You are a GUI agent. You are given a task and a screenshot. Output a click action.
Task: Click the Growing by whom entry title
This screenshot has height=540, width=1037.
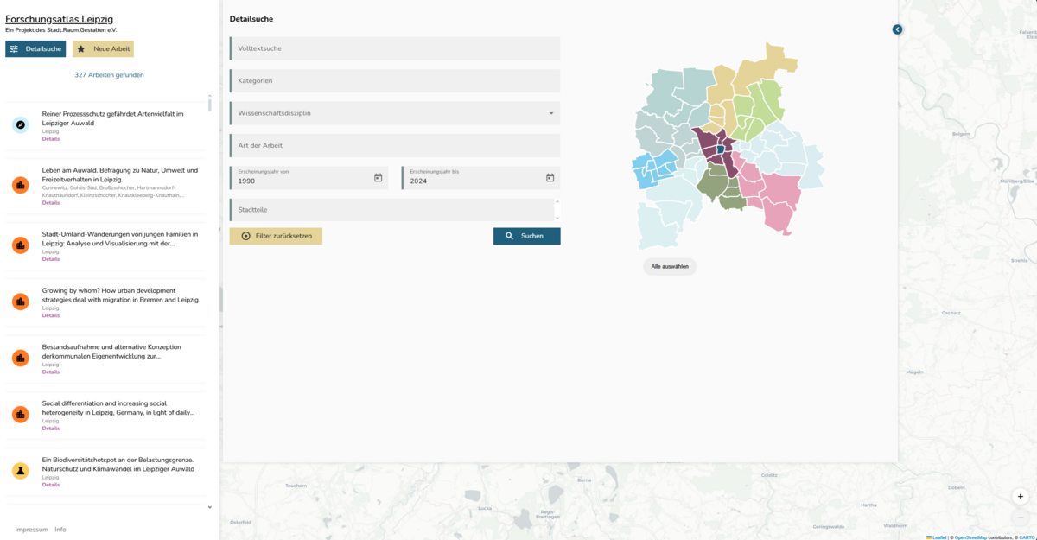(120, 295)
